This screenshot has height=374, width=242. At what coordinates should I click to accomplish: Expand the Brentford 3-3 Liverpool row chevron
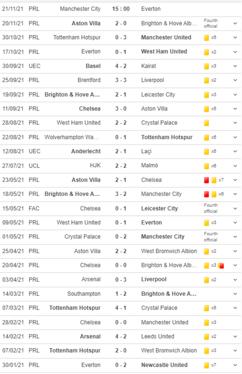[235, 80]
